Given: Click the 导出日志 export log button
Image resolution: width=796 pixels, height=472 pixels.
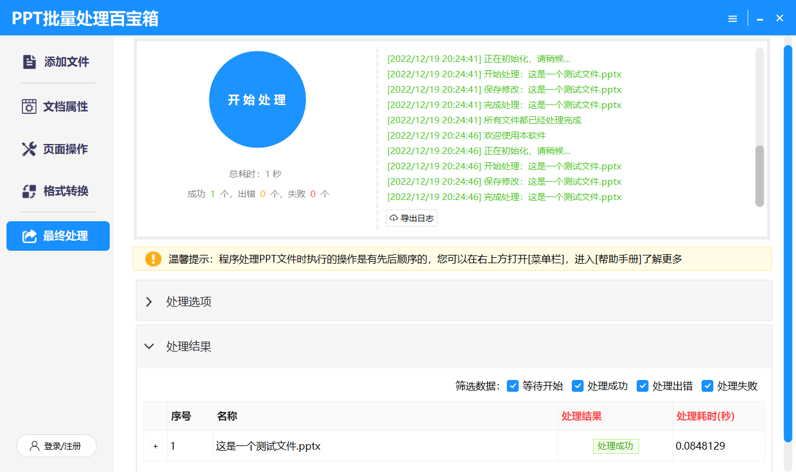Looking at the screenshot, I should point(412,218).
